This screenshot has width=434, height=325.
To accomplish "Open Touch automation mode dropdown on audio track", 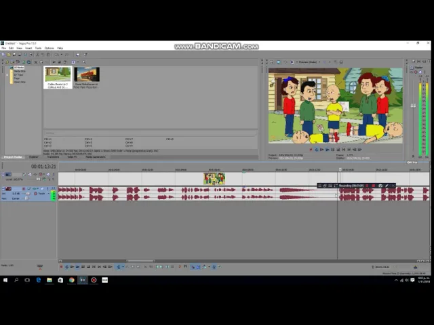I will click(48, 194).
